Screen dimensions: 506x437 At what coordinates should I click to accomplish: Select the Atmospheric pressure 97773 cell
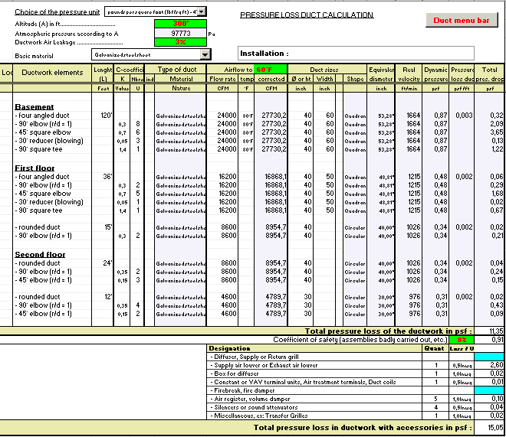click(x=181, y=33)
